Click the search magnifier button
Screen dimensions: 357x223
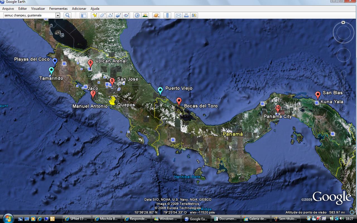click(x=67, y=15)
